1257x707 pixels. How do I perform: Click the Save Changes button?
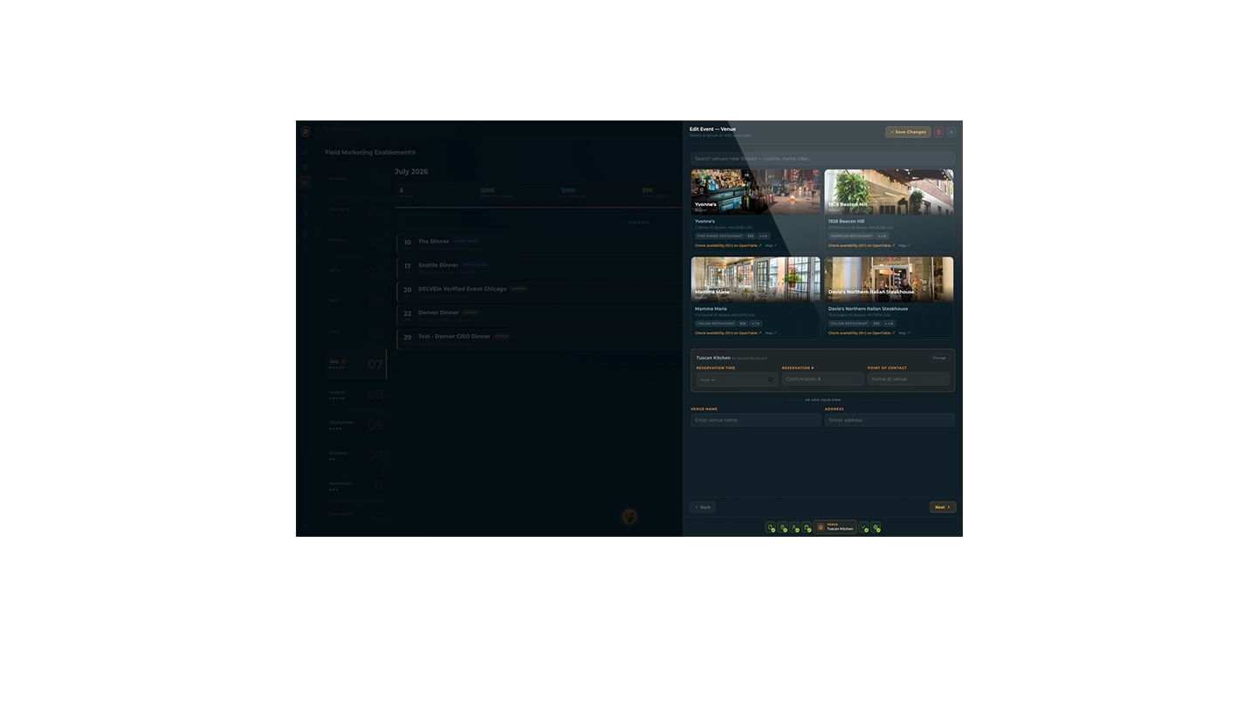tap(908, 132)
